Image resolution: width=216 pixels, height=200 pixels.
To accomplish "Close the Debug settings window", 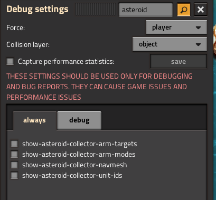I will tap(201, 9).
